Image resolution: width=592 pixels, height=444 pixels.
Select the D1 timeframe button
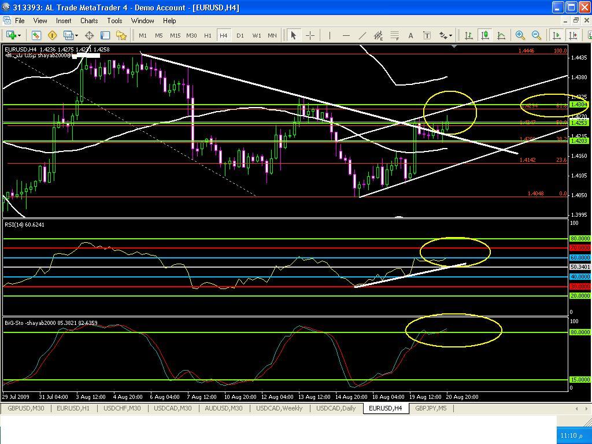[x=240, y=35]
